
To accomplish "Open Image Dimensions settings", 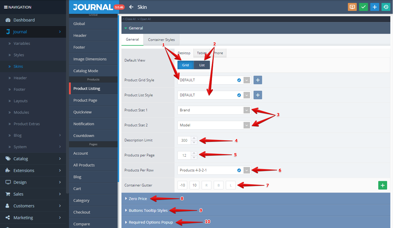I will coord(93,59).
